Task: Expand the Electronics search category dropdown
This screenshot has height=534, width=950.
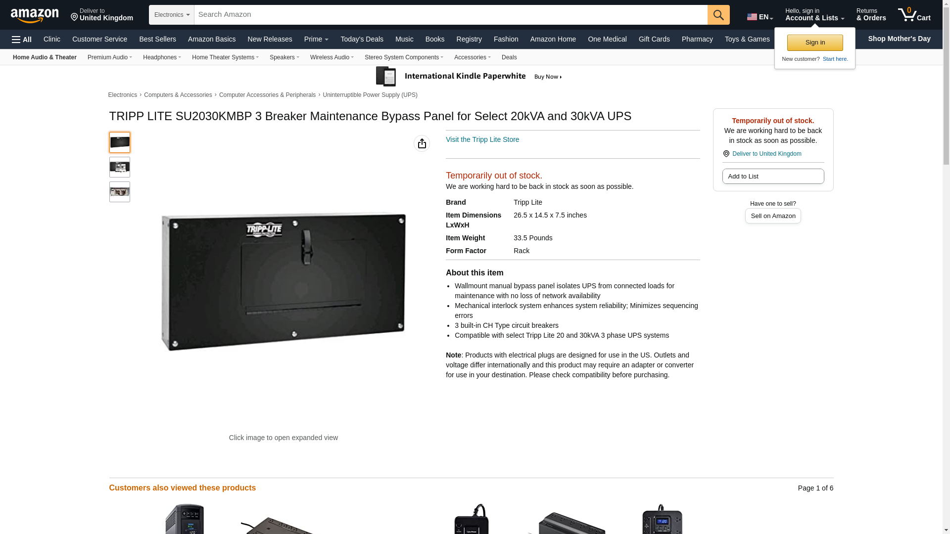Action: [172, 15]
